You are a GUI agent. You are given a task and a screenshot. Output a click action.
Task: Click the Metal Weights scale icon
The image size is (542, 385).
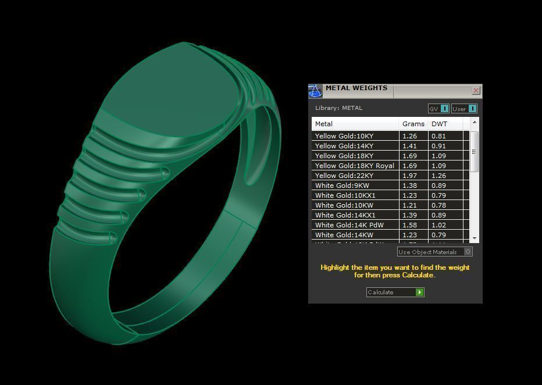pyautogui.click(x=315, y=91)
